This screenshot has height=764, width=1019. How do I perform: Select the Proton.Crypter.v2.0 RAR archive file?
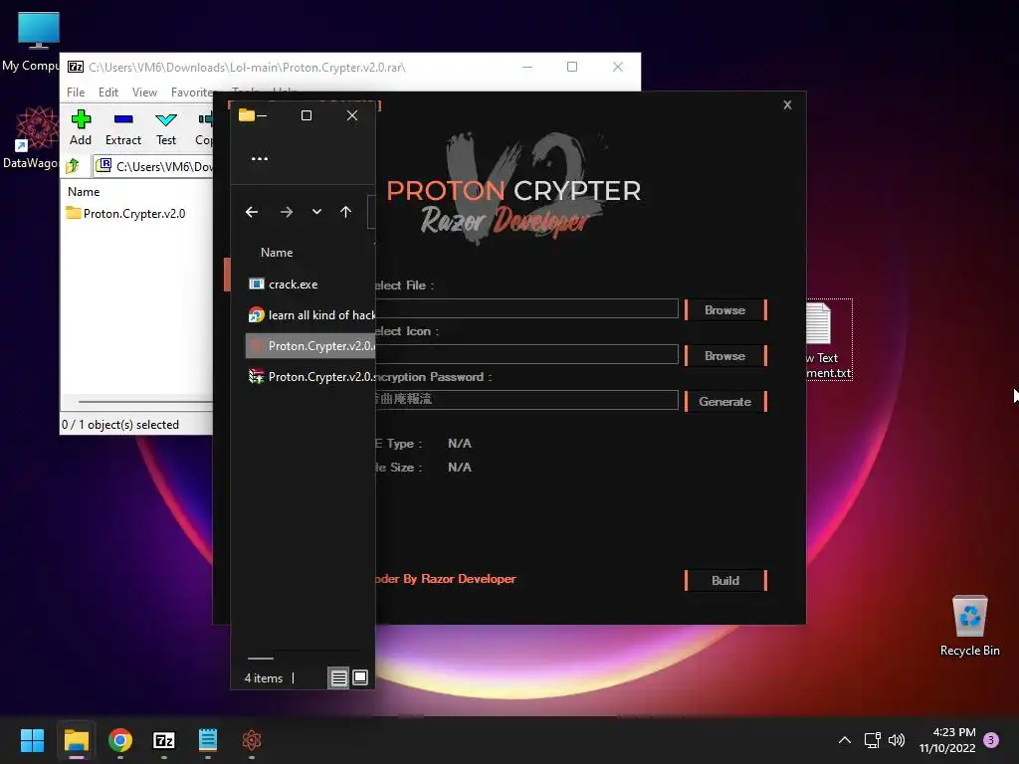310,377
